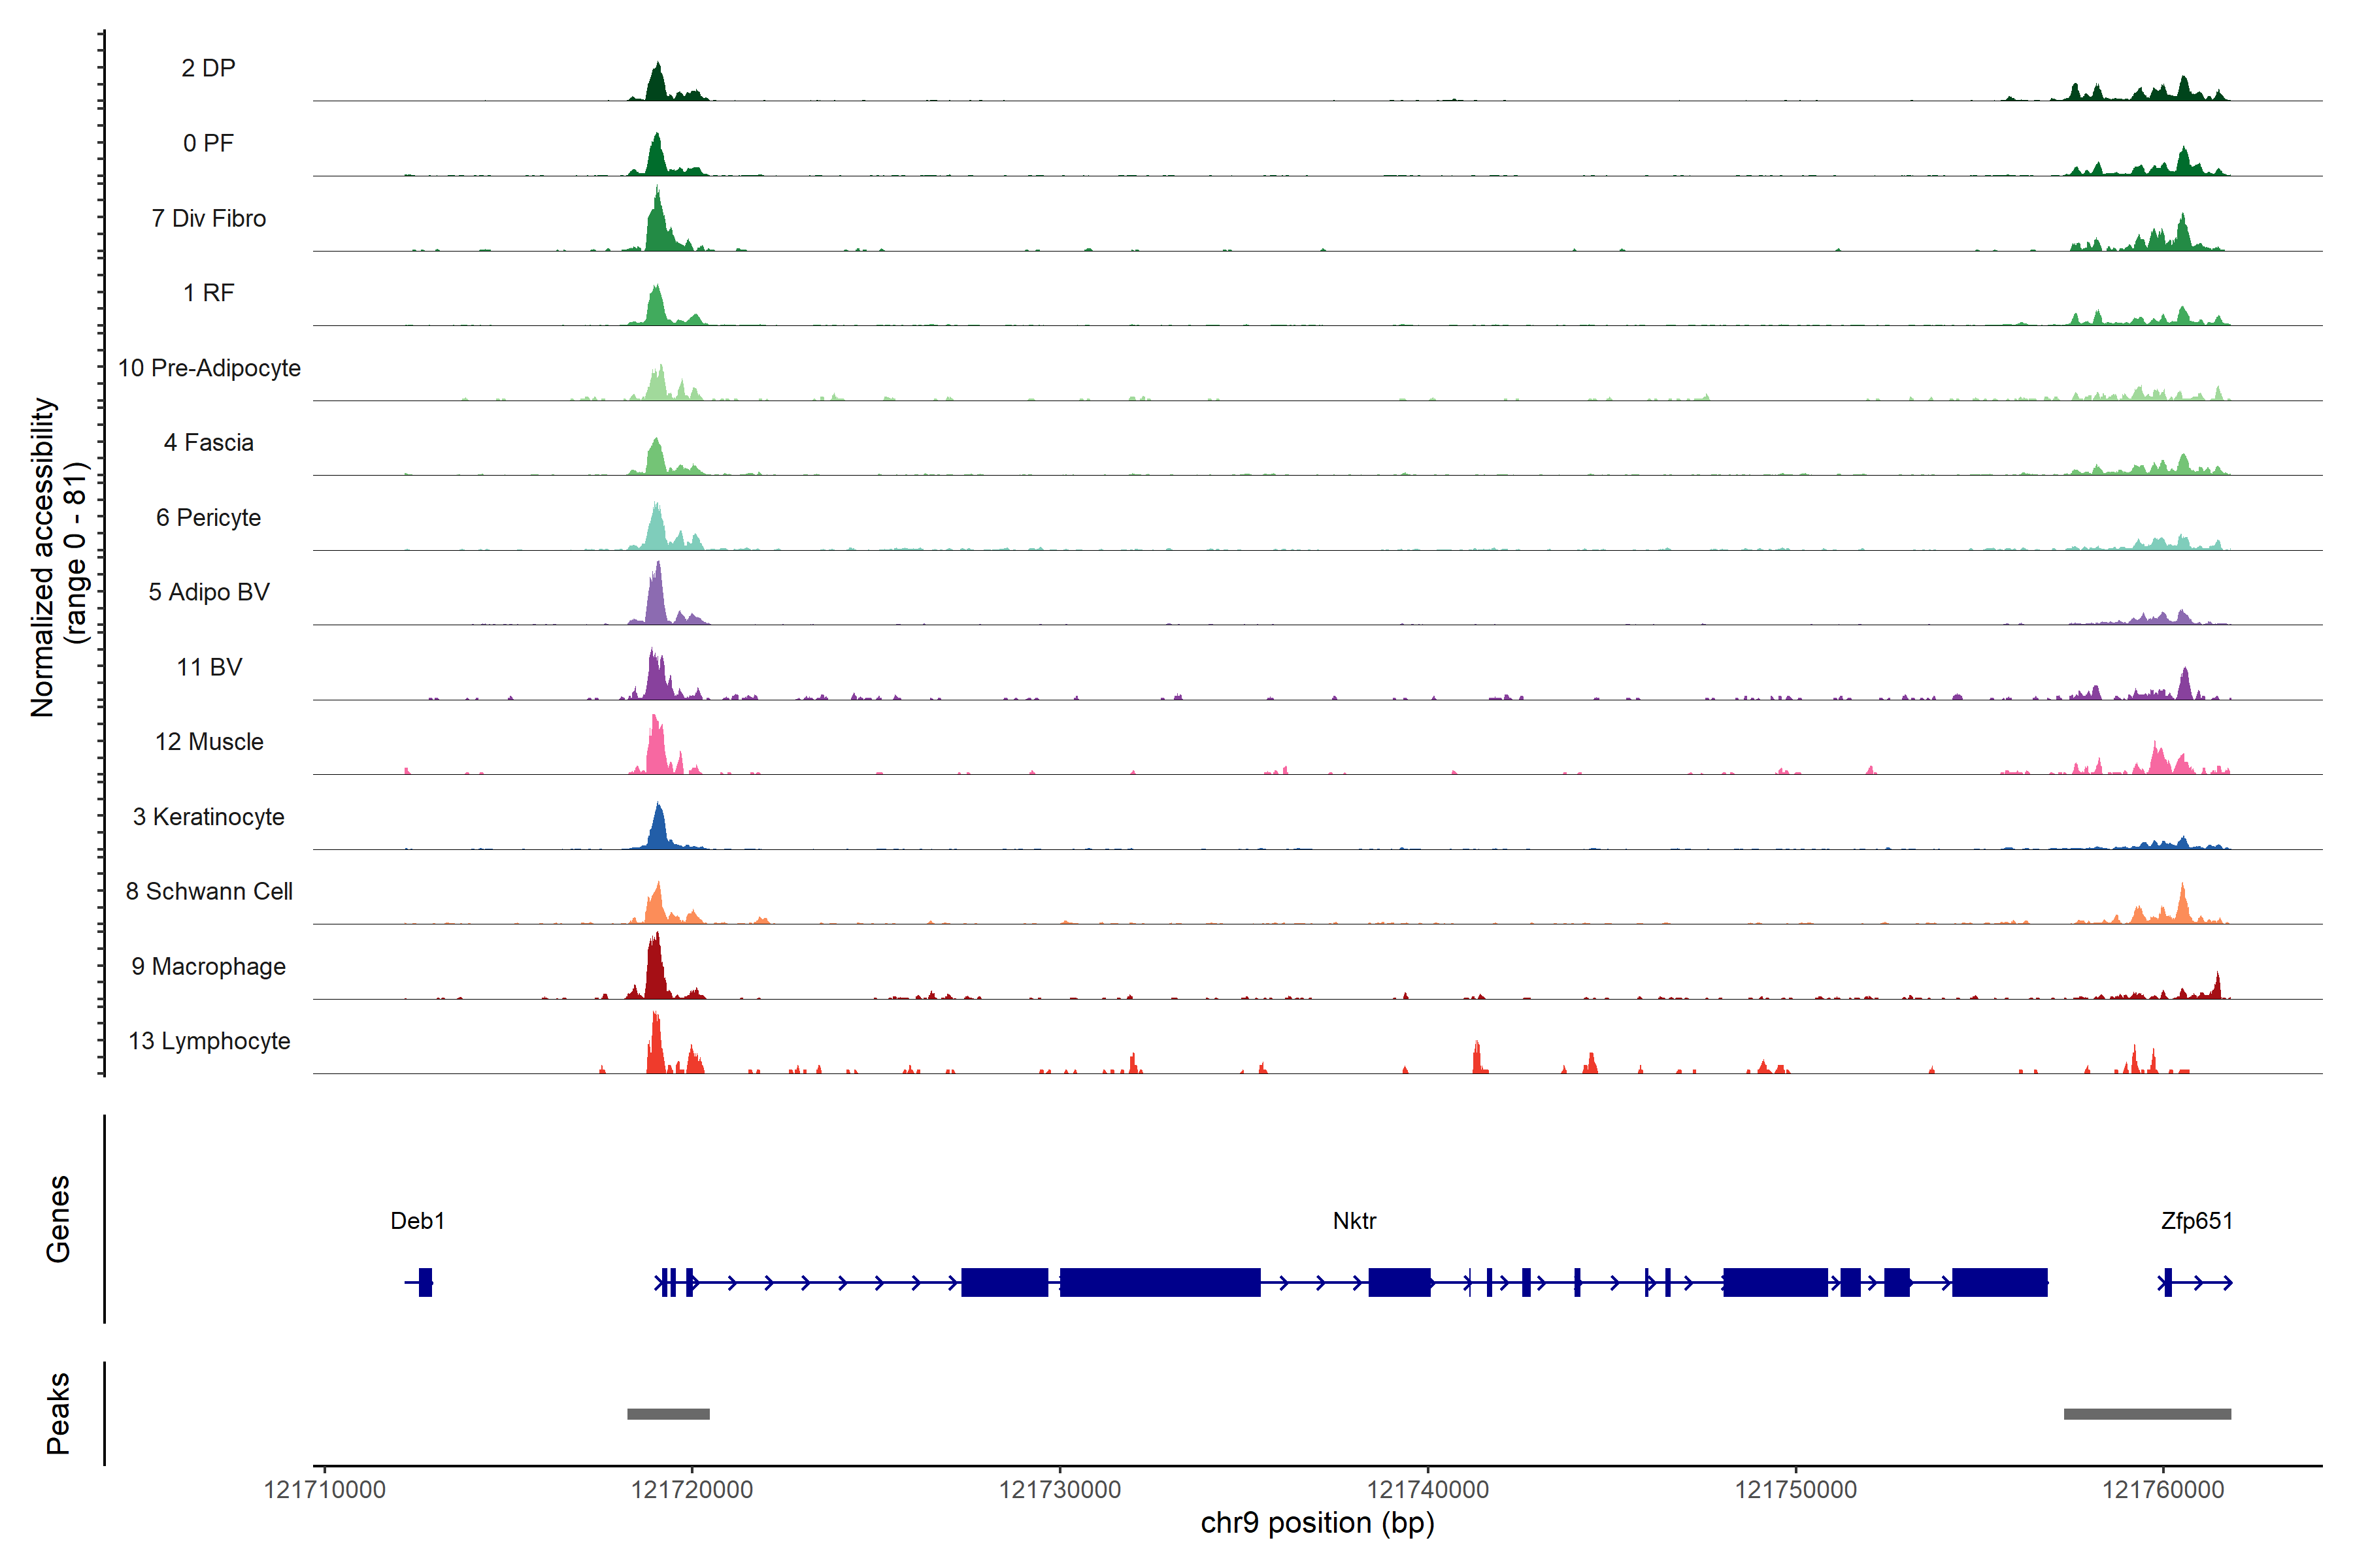2353x1568 pixels.
Task: Click the right gray peak bar
Action: click(x=2147, y=1414)
